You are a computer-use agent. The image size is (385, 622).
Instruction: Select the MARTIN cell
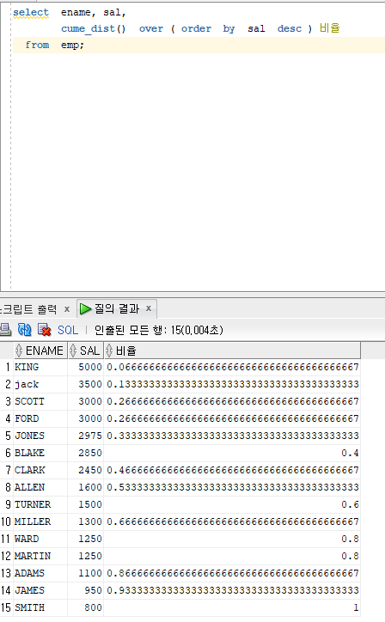point(40,556)
